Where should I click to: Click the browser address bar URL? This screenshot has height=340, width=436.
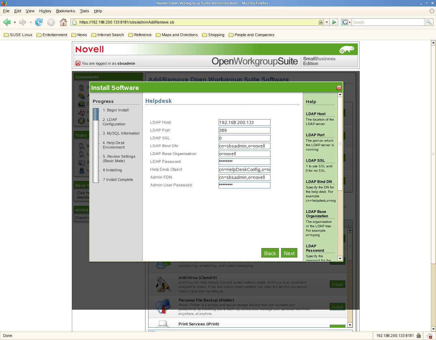(x=198, y=22)
